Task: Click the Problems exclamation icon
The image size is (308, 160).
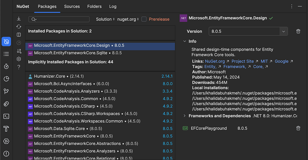Action: [6, 154]
